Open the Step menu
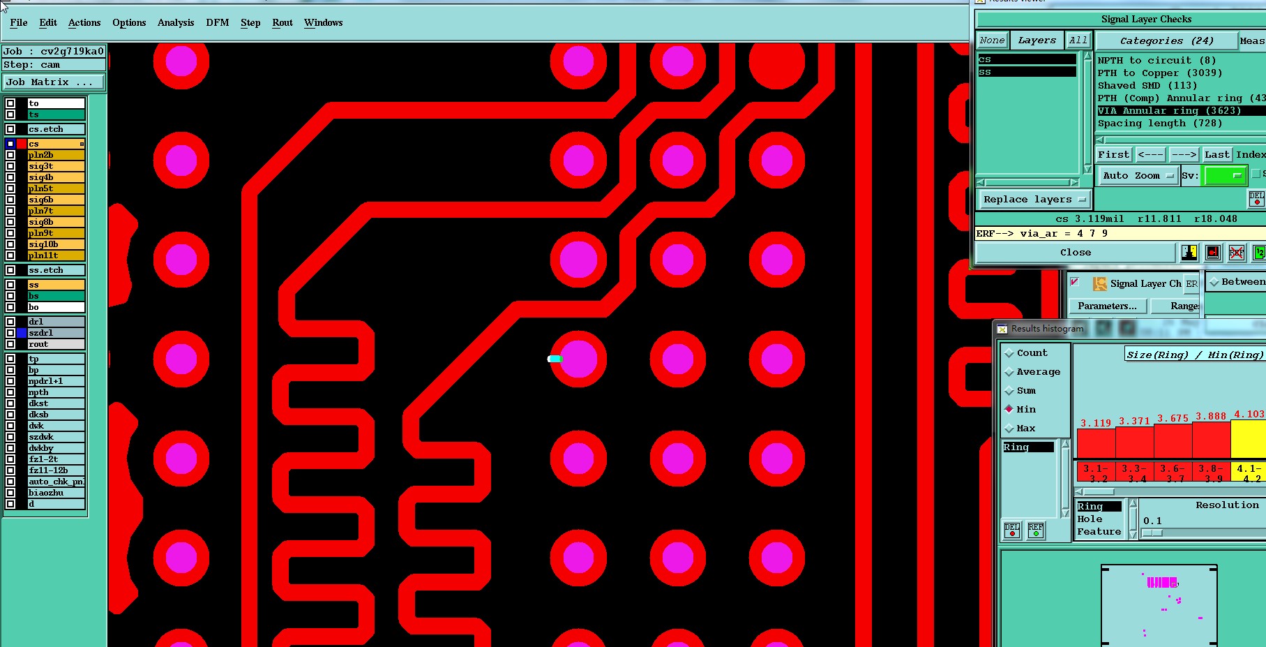The height and width of the screenshot is (647, 1266). 250,23
